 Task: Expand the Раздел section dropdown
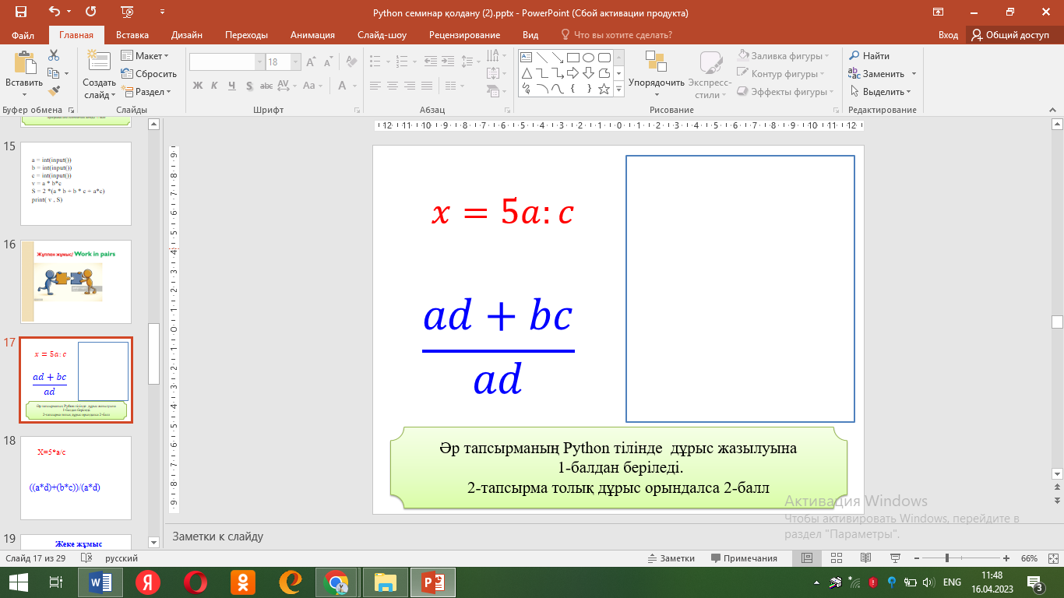click(x=146, y=92)
